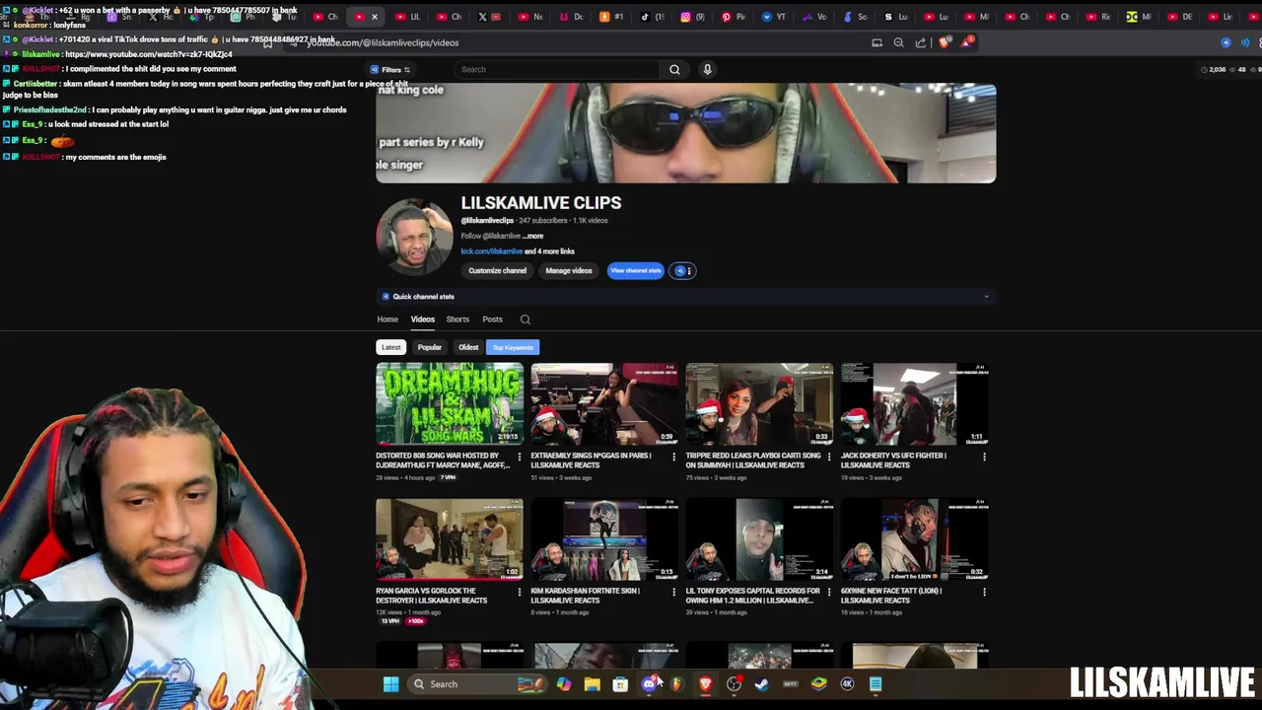Viewport: 1262px width, 710px height.
Task: Open Discord from the taskbar
Action: [649, 684]
